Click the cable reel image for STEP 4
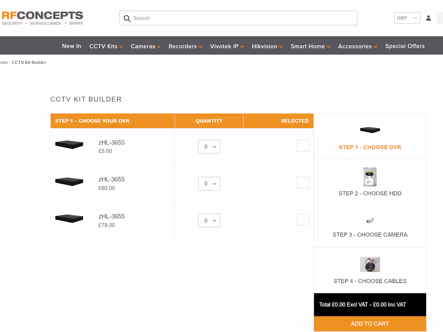The image size is (443, 332). (370, 264)
